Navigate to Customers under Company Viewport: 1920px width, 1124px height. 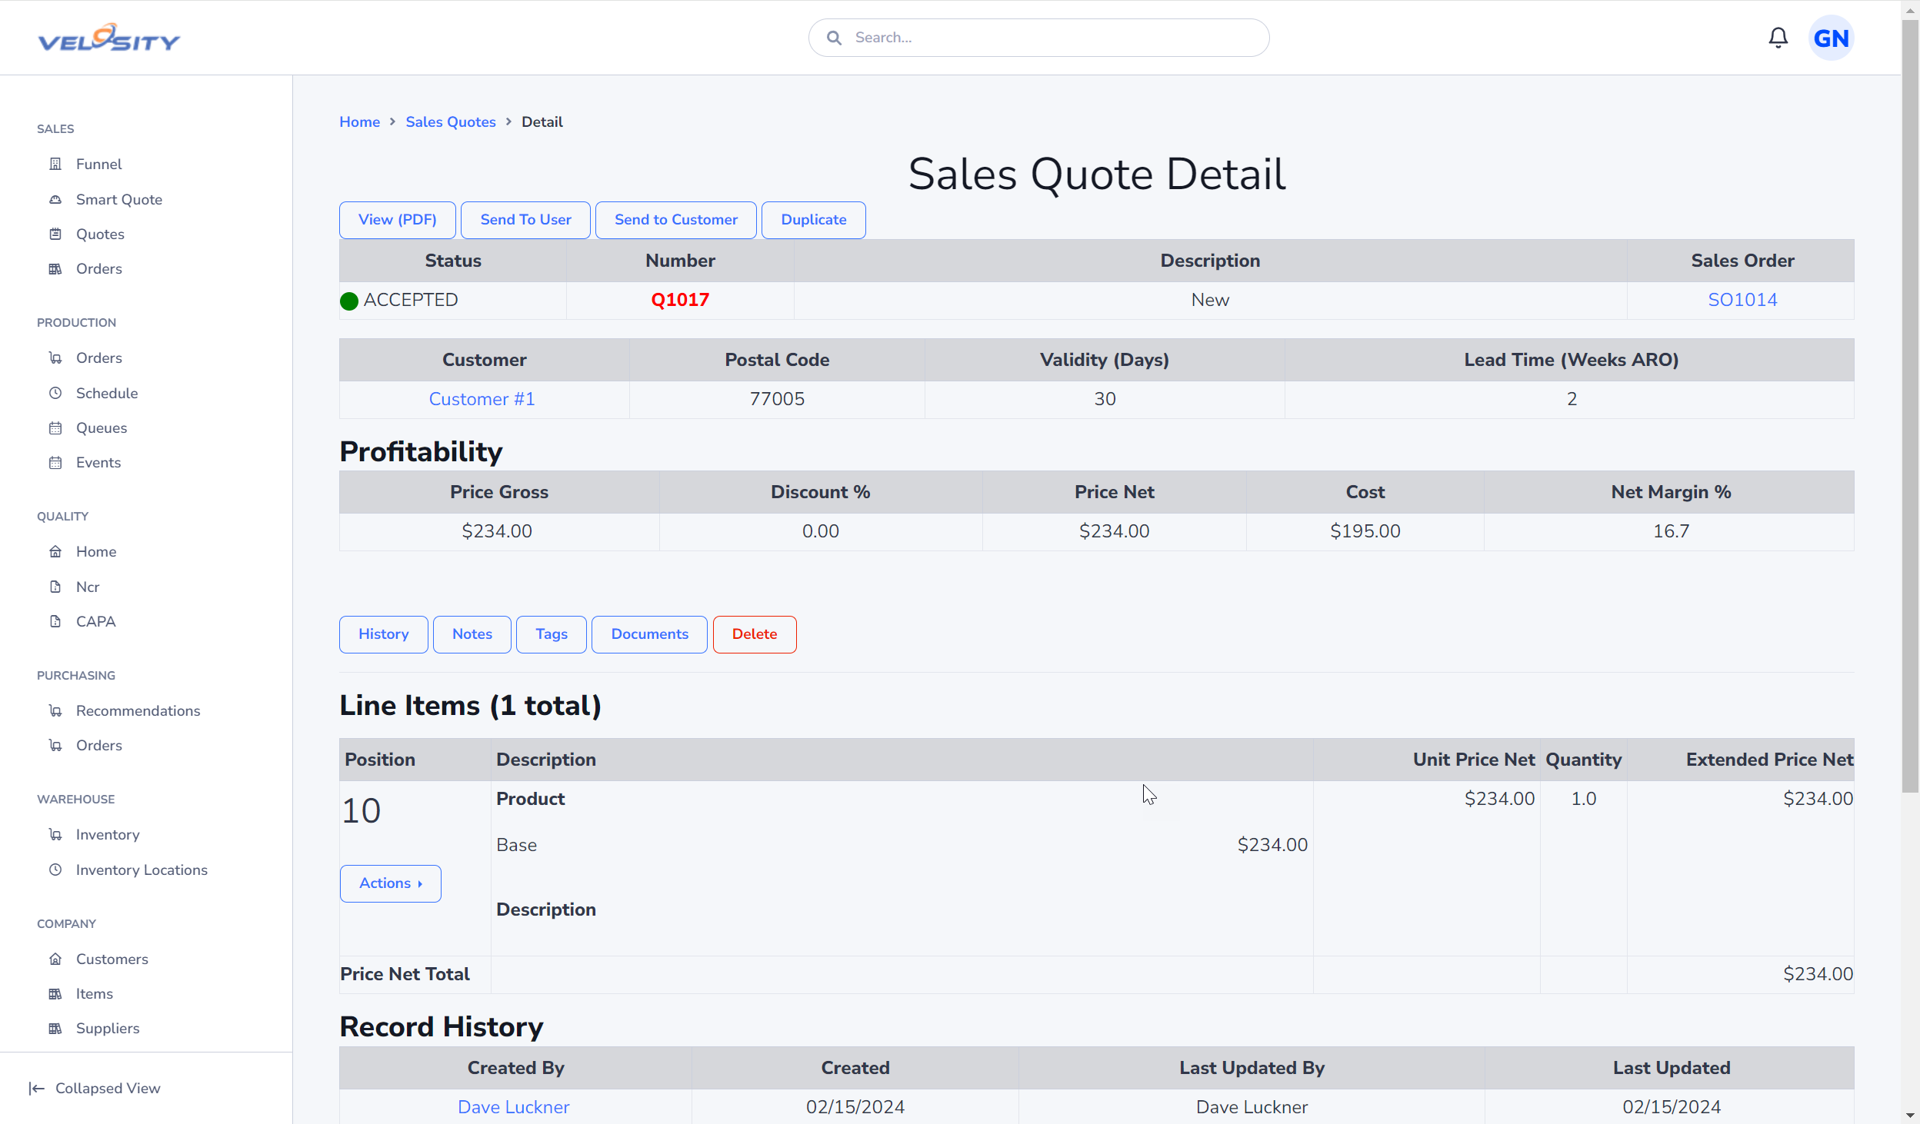[112, 959]
